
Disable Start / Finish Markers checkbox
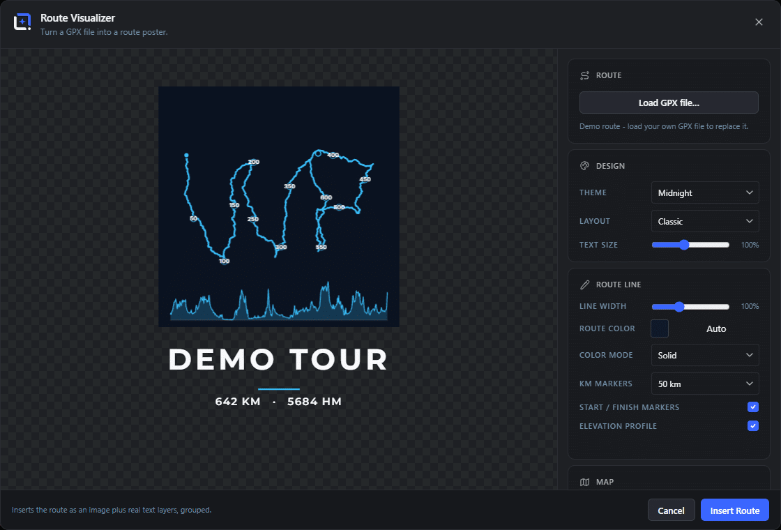(752, 407)
